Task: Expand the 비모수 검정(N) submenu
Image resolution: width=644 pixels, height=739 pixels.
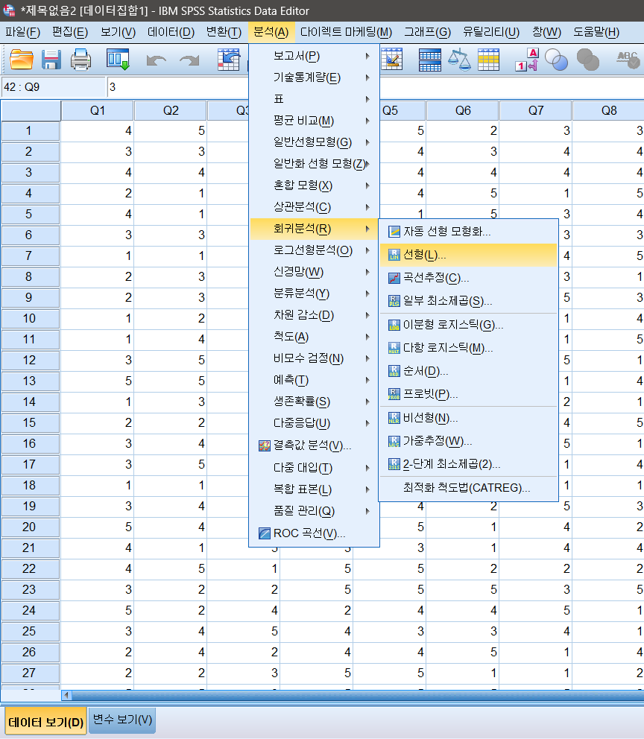Action: [314, 358]
